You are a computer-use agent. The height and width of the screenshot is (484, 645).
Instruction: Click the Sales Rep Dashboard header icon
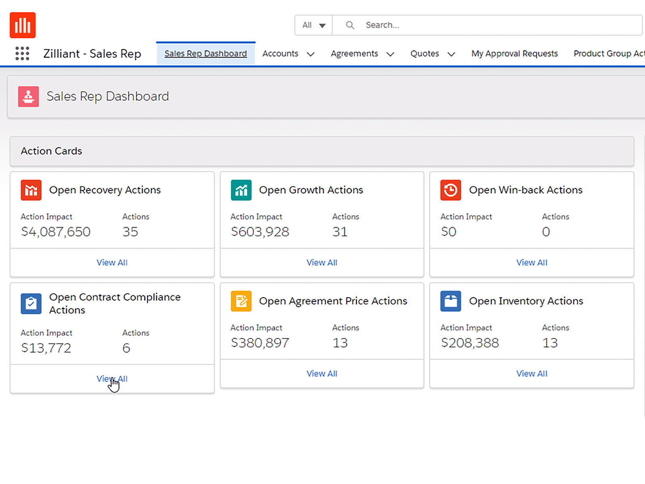click(28, 96)
